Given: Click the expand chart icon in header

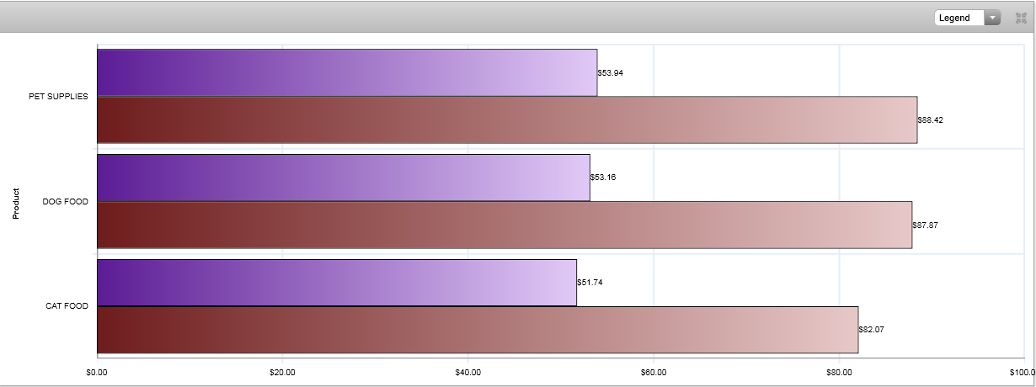Looking at the screenshot, I should pyautogui.click(x=1021, y=18).
